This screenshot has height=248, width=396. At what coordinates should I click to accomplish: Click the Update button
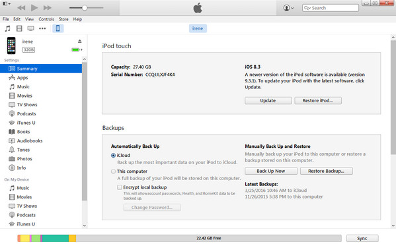click(x=268, y=100)
